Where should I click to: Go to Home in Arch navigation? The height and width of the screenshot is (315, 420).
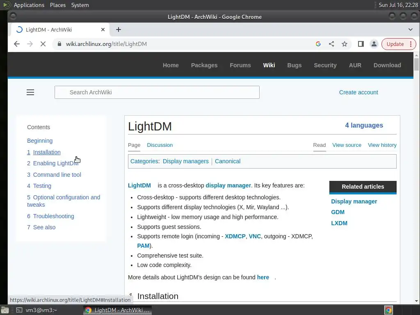coord(171,65)
